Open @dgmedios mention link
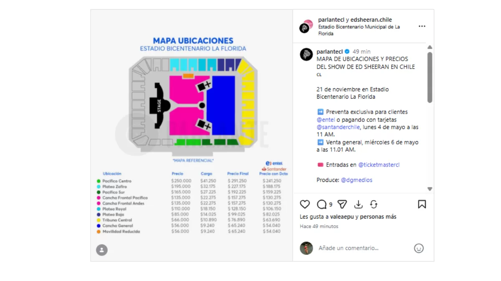The image size is (501, 281). pos(357,180)
